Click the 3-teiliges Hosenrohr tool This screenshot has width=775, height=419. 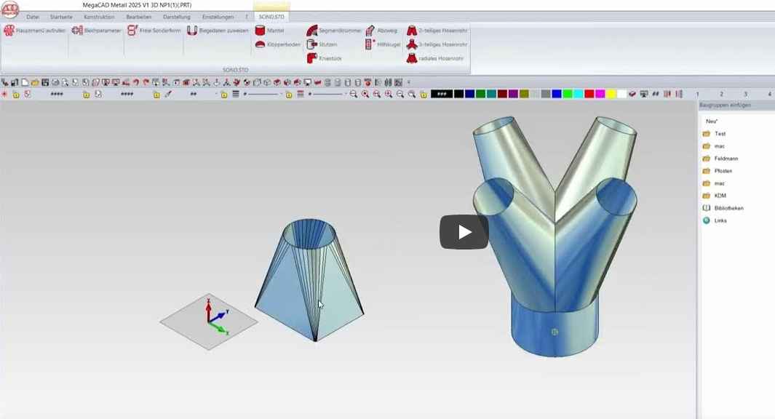(412, 44)
